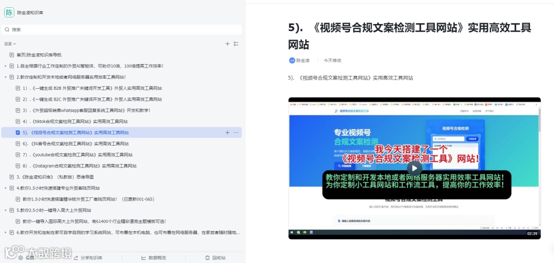Open 1.自主根据行业工作定制的外贸AI智能体 entry

[90, 66]
